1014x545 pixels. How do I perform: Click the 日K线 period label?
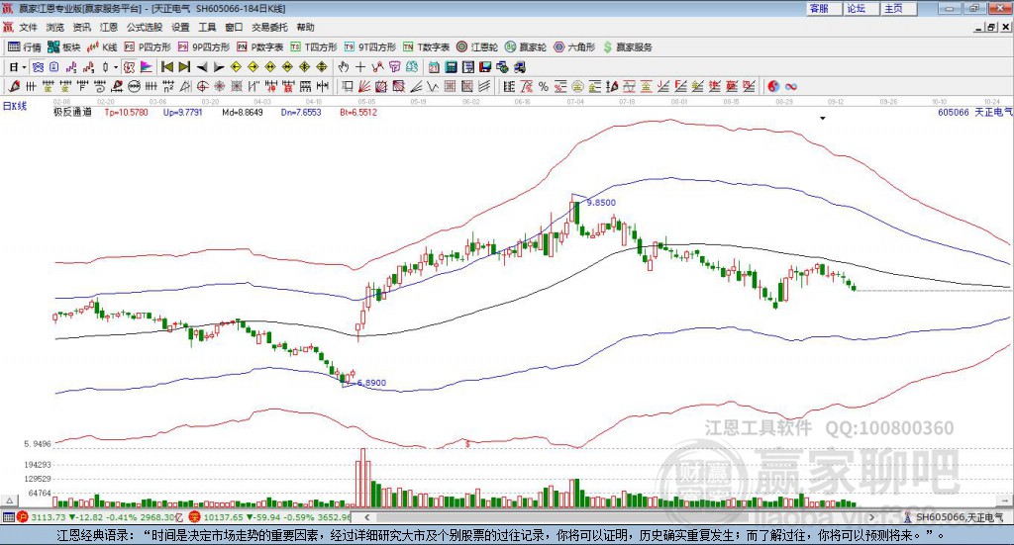[15, 106]
